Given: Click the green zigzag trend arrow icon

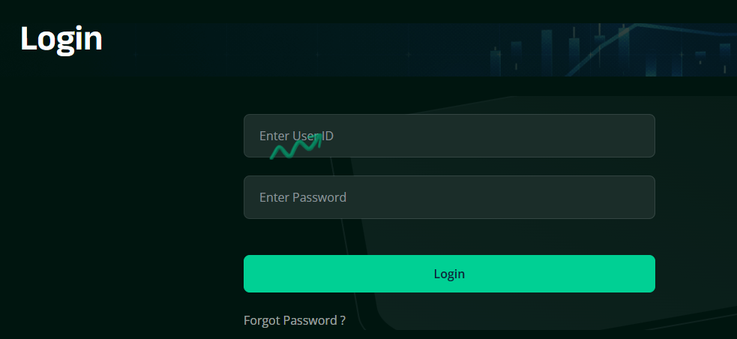Looking at the screenshot, I should point(296,147).
